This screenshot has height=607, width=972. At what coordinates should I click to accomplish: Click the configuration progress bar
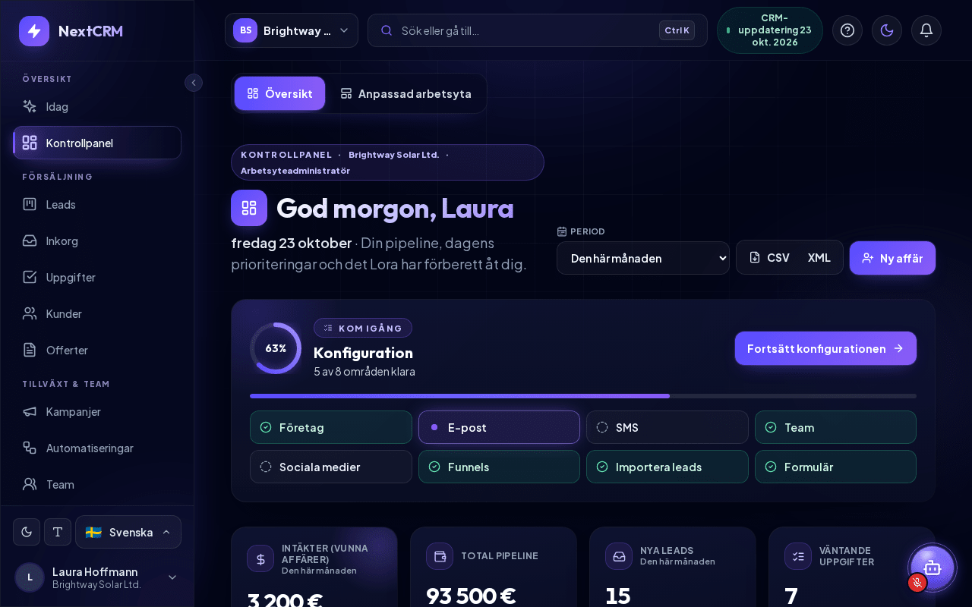coord(583,396)
